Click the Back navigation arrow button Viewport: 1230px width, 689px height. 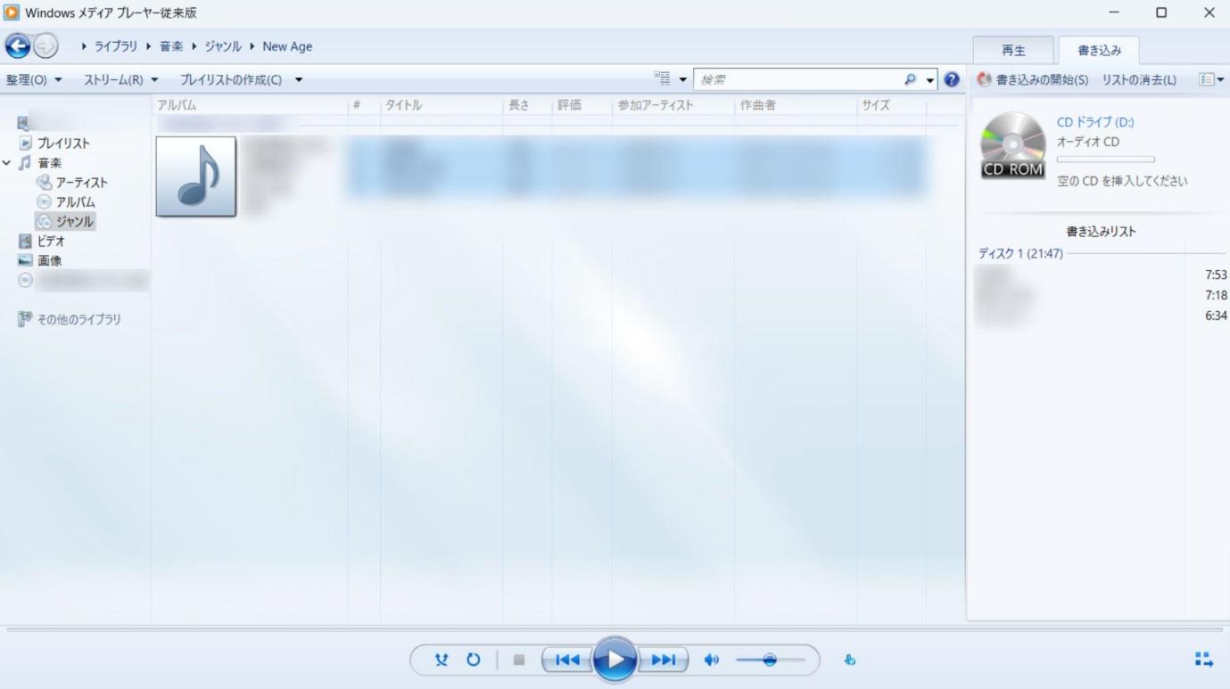[x=17, y=46]
